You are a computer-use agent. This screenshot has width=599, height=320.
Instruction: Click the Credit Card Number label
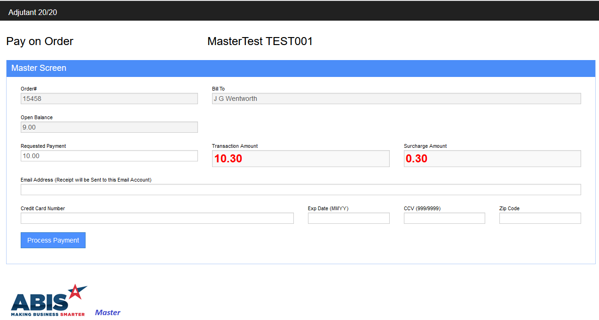[x=43, y=208]
